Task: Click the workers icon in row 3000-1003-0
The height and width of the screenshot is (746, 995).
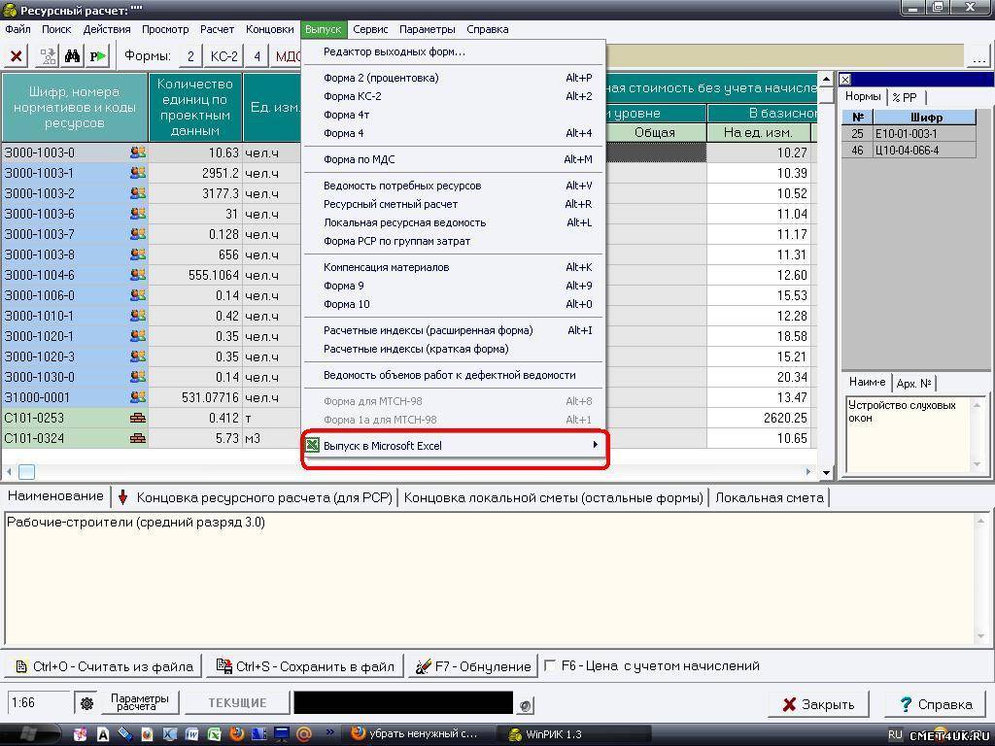Action: 137,153
